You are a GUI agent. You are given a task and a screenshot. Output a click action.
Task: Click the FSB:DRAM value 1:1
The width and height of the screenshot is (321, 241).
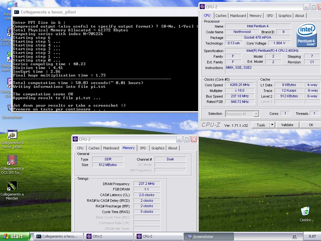tap(147, 189)
